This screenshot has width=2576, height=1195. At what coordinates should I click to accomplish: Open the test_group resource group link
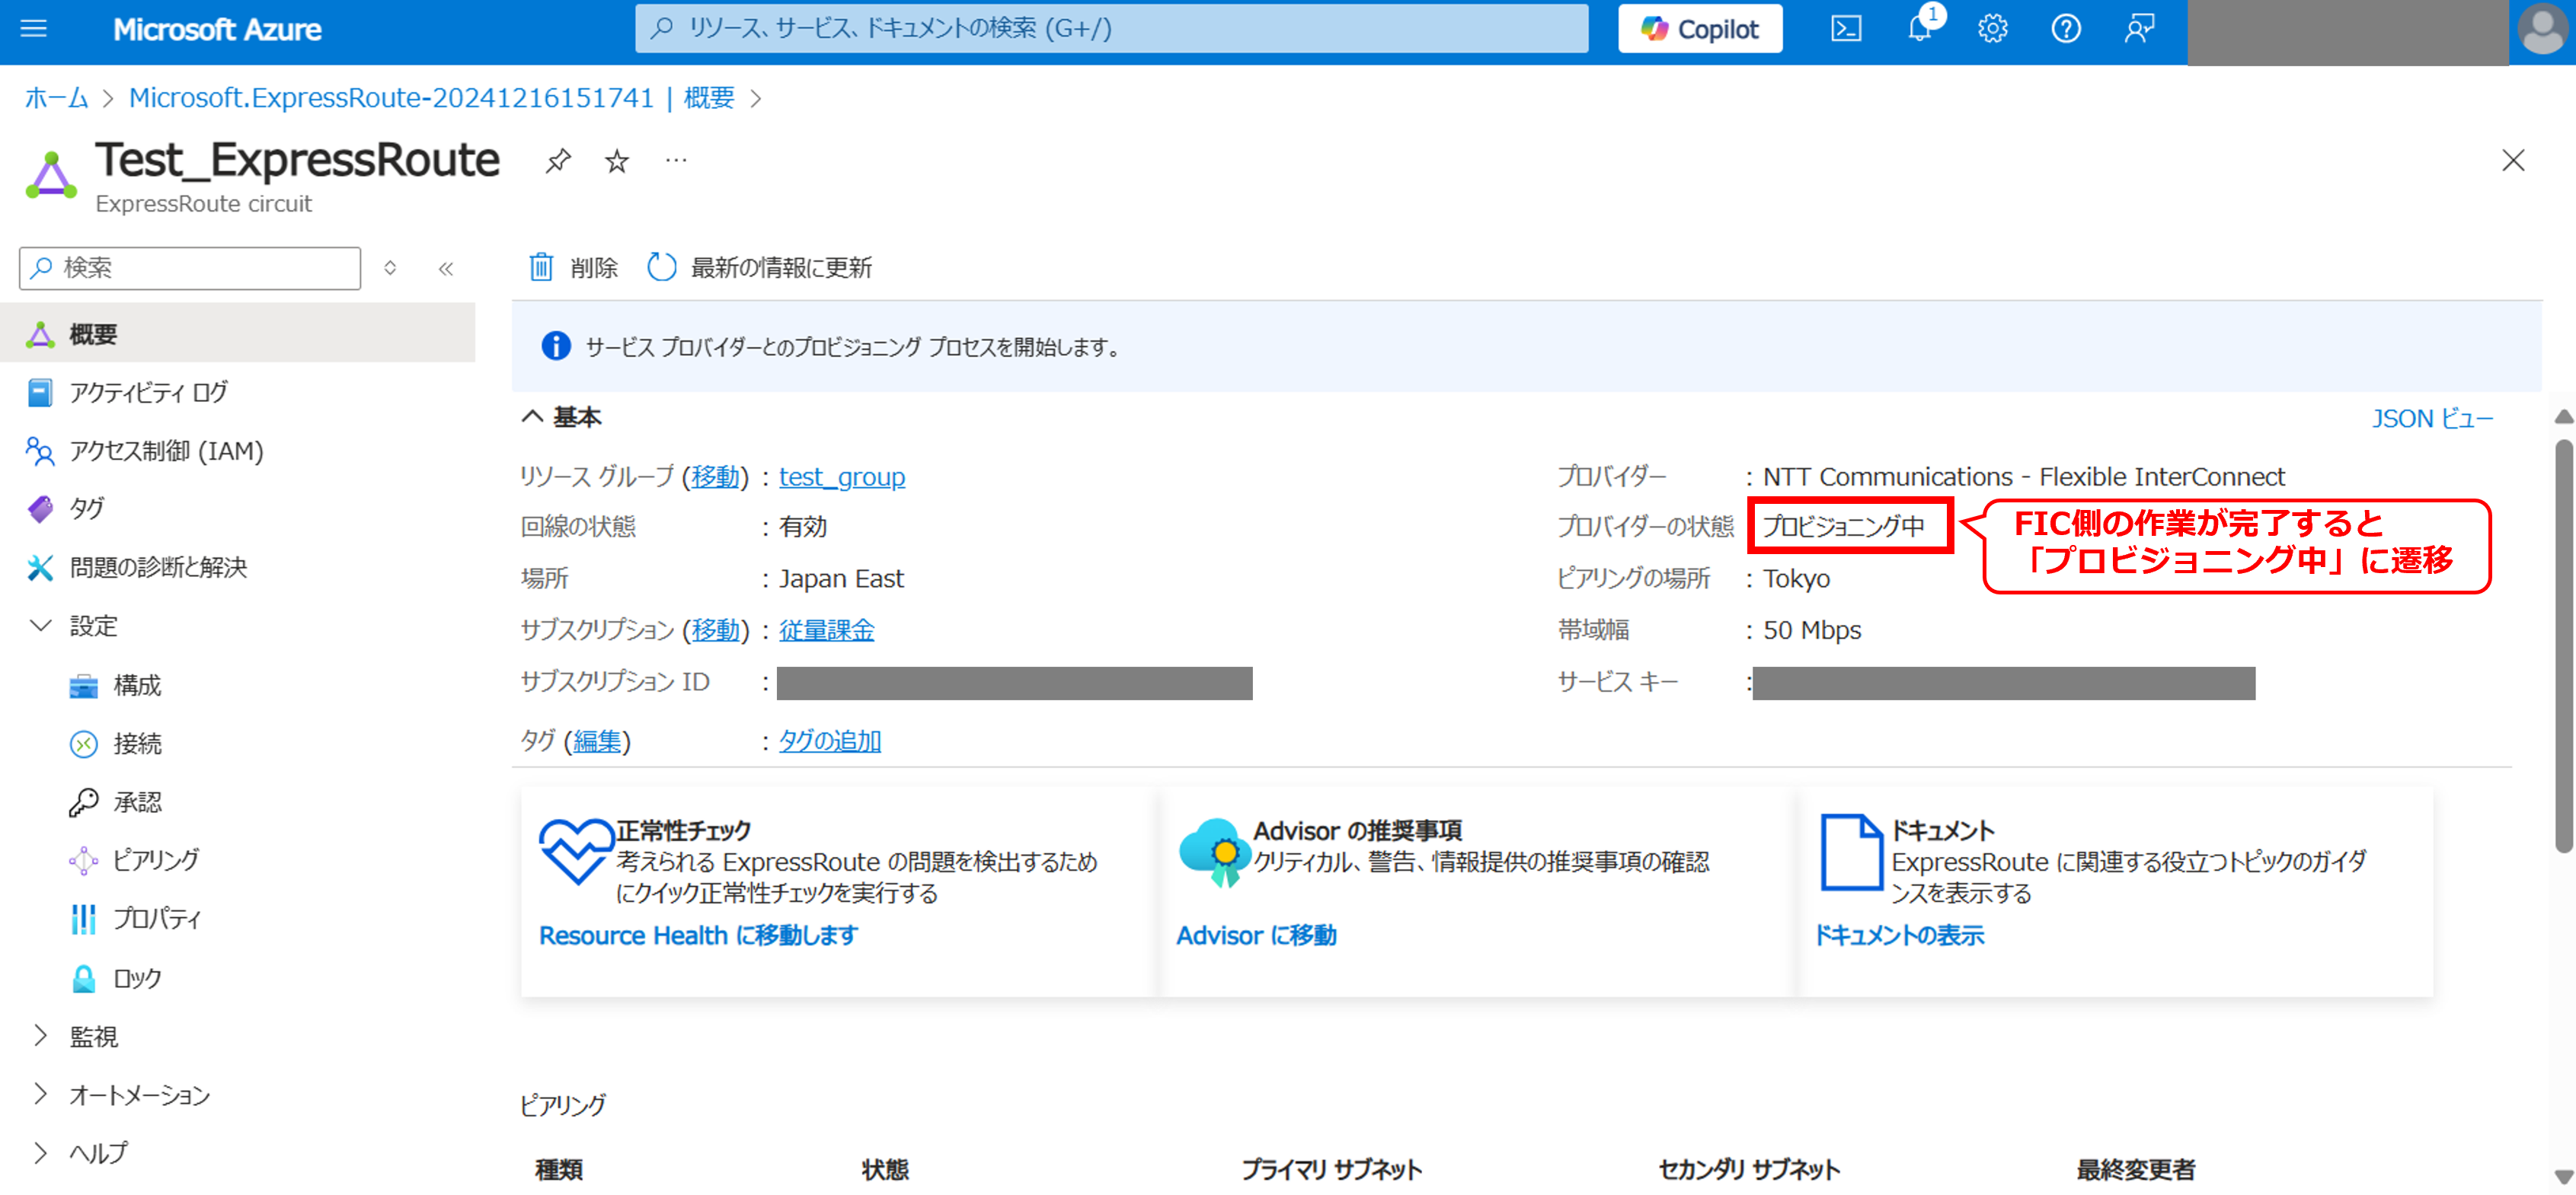coord(842,476)
